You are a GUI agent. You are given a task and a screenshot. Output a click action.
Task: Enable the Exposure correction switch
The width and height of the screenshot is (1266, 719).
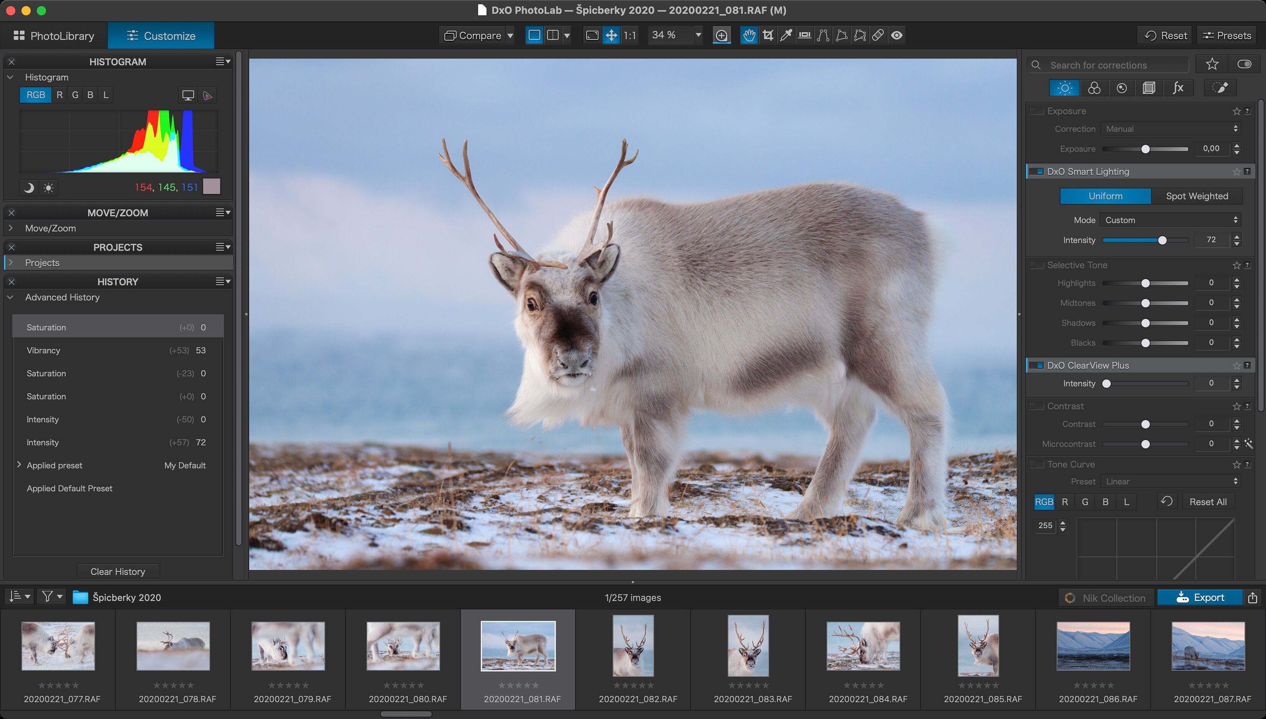[x=1036, y=111]
